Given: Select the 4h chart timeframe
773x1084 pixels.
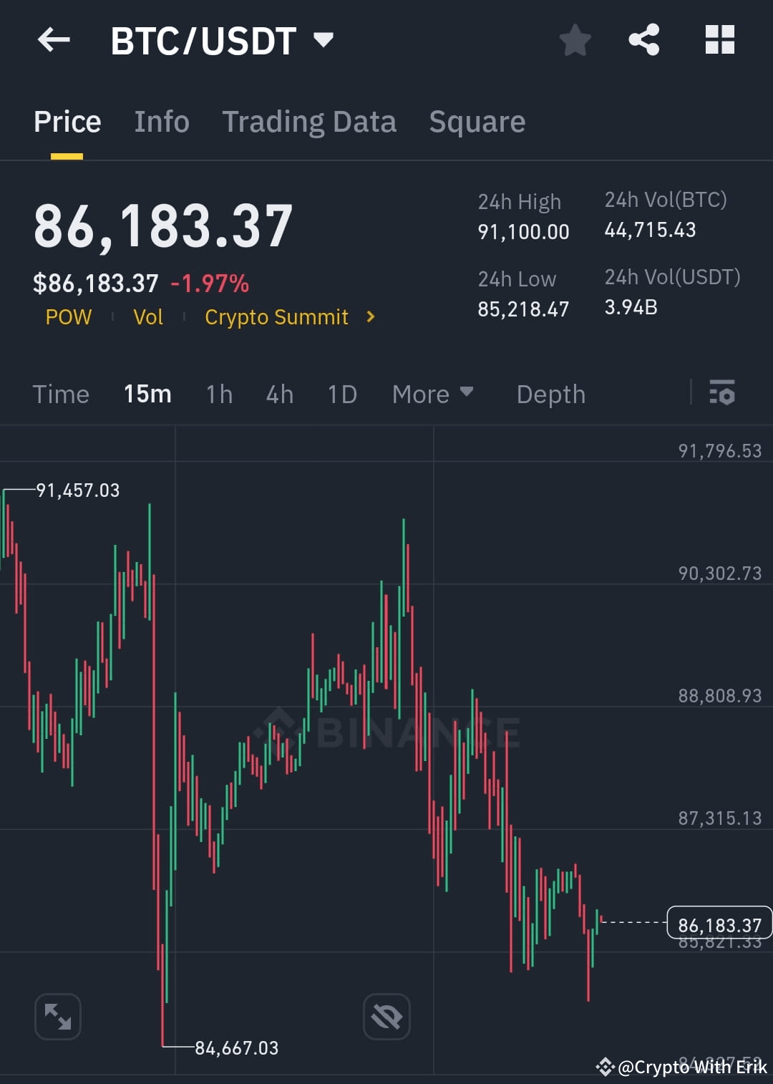Looking at the screenshot, I should pyautogui.click(x=279, y=394).
